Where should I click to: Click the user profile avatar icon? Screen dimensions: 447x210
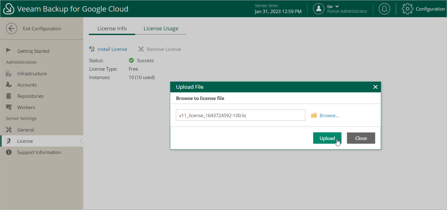coord(319,9)
